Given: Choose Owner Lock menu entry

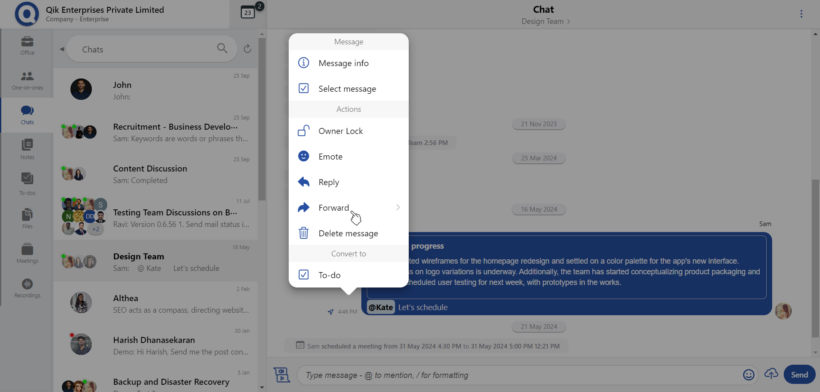Looking at the screenshot, I should pyautogui.click(x=348, y=131).
